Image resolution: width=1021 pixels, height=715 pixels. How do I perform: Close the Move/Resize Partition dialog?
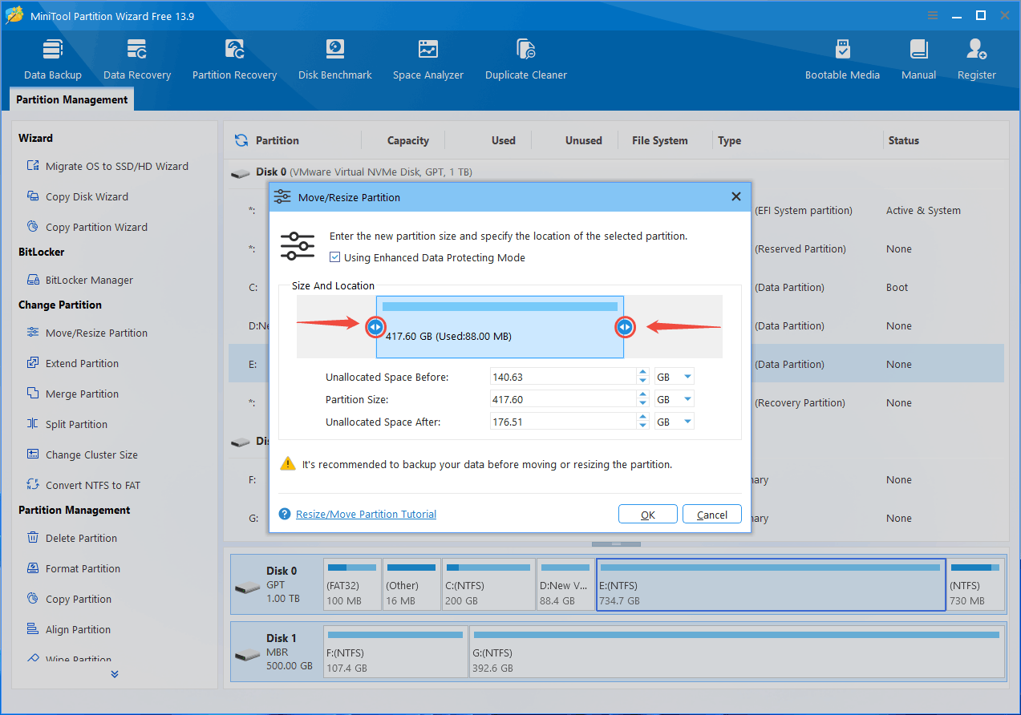[x=736, y=196]
